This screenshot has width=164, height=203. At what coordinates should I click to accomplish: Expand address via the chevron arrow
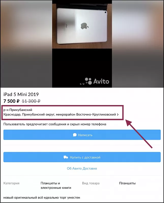(118, 115)
